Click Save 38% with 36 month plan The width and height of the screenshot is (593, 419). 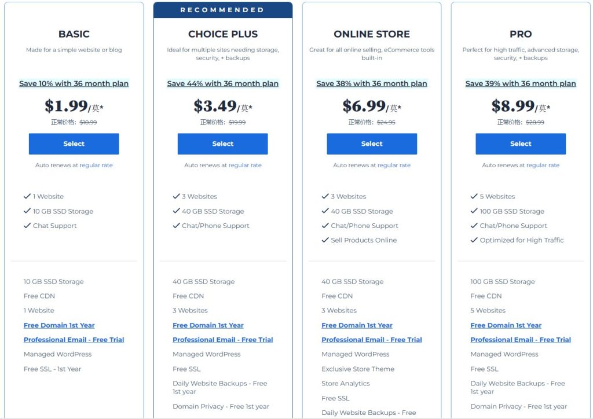click(x=372, y=84)
